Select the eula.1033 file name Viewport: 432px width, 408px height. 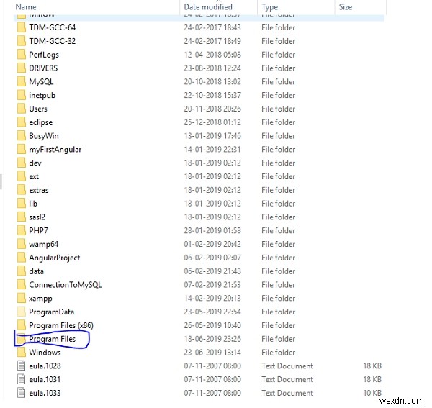pos(45,393)
